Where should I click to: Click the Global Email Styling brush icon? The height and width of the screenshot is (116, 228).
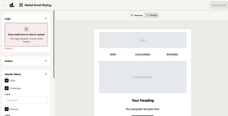pos(21,5)
